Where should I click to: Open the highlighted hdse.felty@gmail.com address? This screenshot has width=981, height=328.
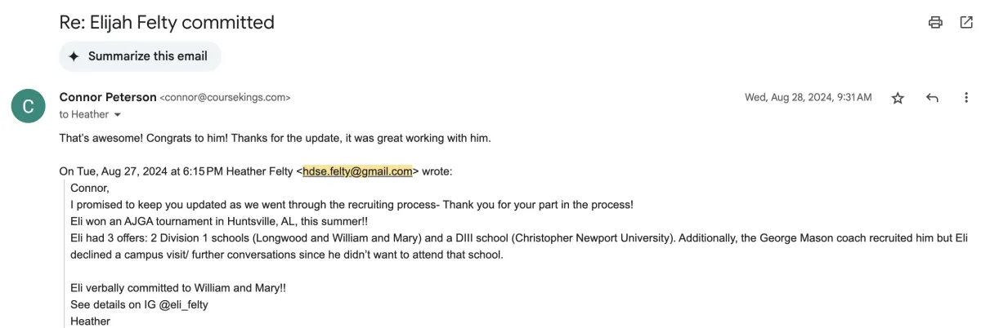(357, 172)
